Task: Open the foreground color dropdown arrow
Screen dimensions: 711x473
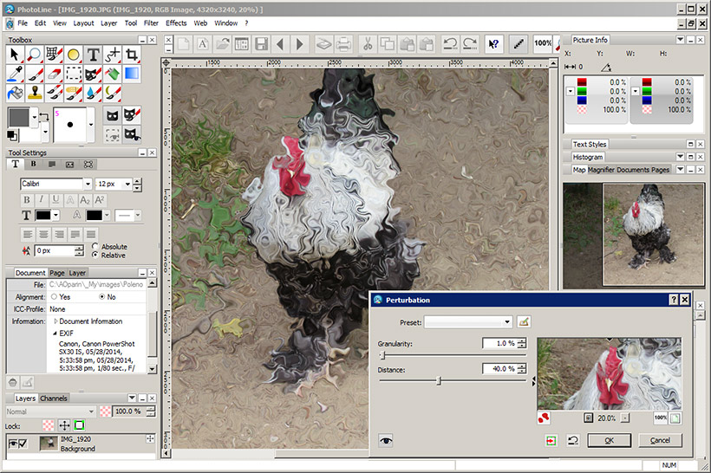Action: tap(35, 117)
